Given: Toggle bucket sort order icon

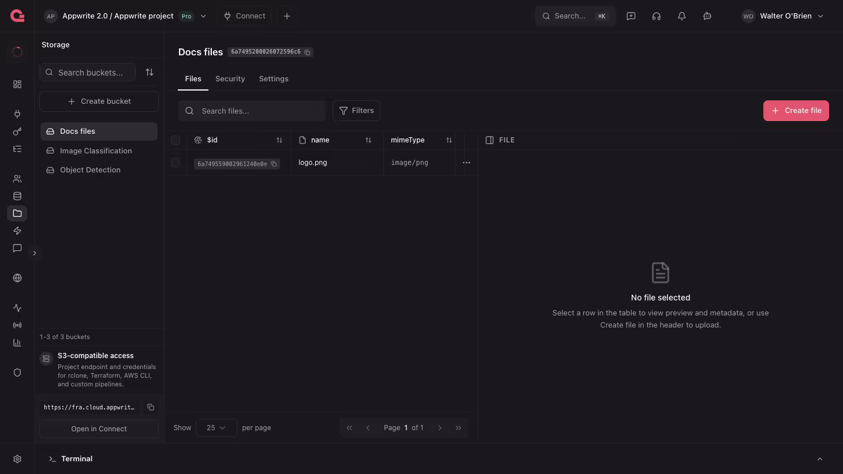Looking at the screenshot, I should pyautogui.click(x=150, y=72).
